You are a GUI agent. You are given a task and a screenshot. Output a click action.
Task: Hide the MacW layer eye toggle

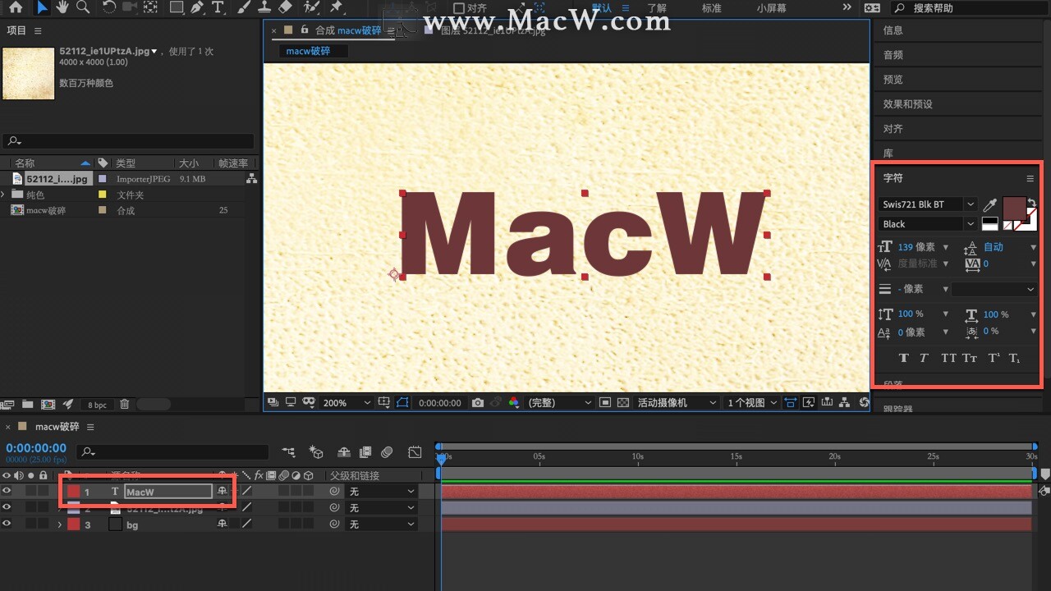[7, 491]
